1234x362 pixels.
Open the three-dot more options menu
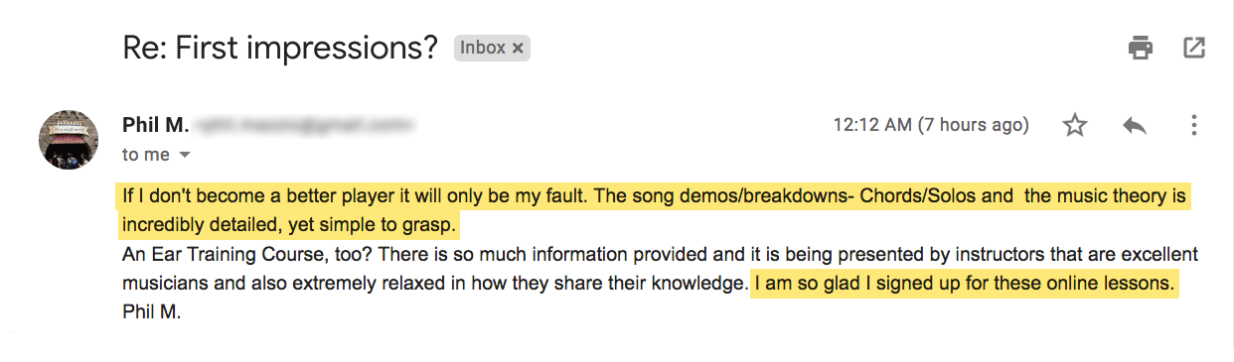(1193, 126)
